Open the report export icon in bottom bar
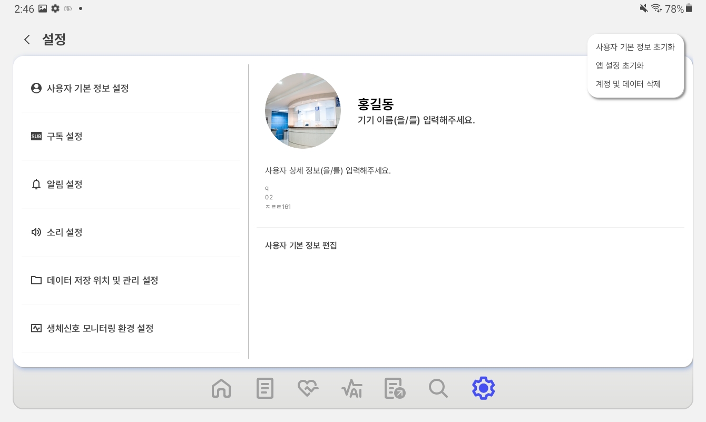This screenshot has width=706, height=422. coord(395,389)
